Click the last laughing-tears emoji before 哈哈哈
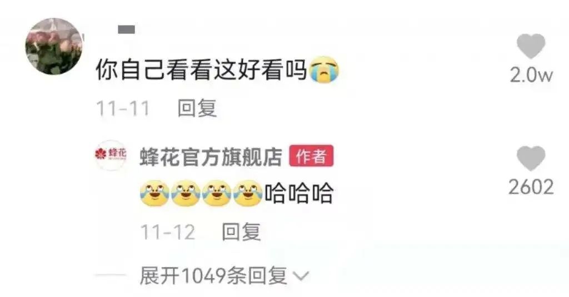The height and width of the screenshot is (297, 569). [x=248, y=193]
